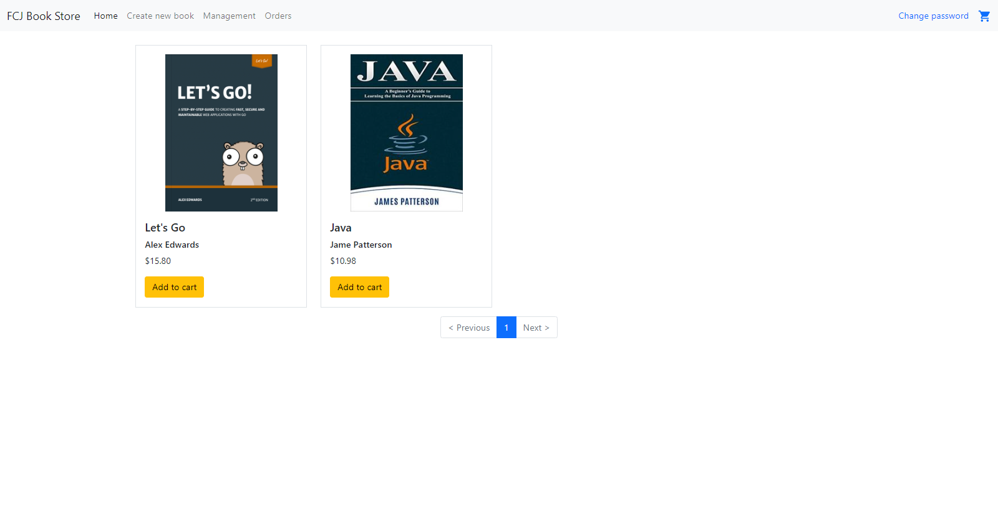
Task: Click the $10.98 price
Action: [343, 261]
